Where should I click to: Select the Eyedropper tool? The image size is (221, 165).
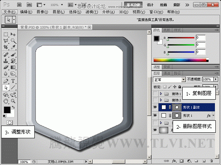(13, 47)
